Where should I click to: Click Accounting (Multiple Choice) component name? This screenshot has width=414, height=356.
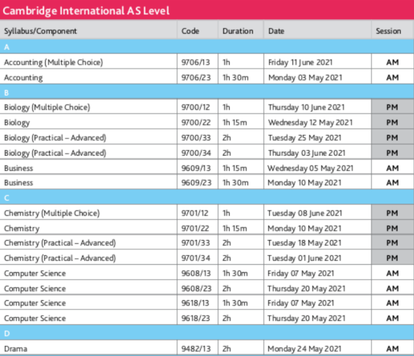pos(53,63)
